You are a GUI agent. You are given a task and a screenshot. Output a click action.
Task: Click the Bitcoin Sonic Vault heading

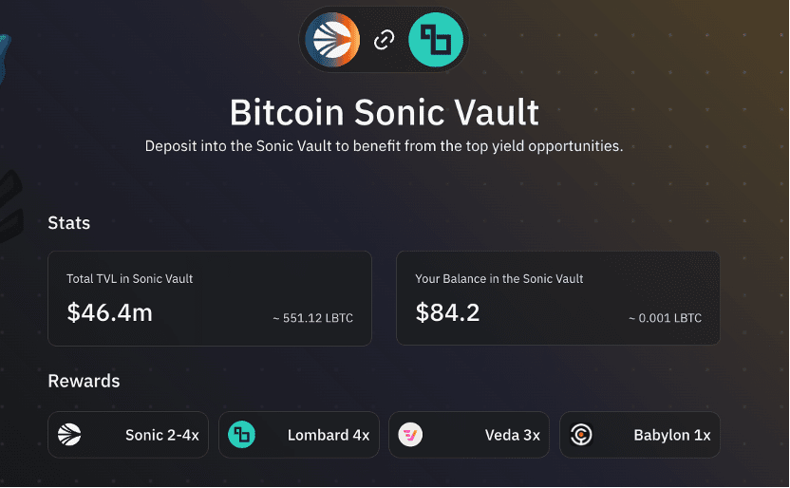385,112
